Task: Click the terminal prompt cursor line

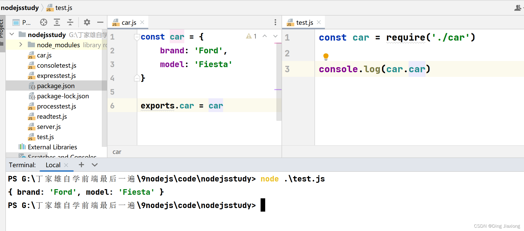Action: tap(137, 205)
